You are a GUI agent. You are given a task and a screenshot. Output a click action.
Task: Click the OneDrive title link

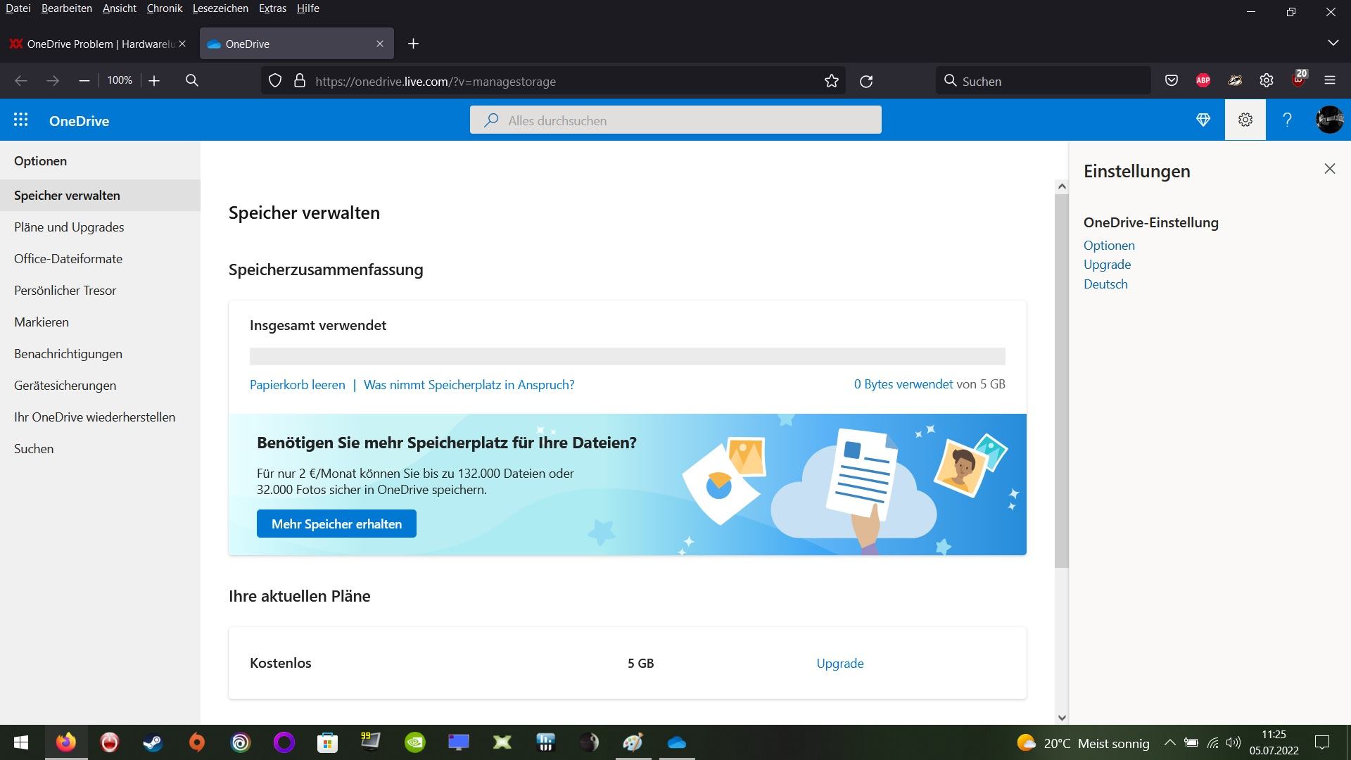click(79, 121)
